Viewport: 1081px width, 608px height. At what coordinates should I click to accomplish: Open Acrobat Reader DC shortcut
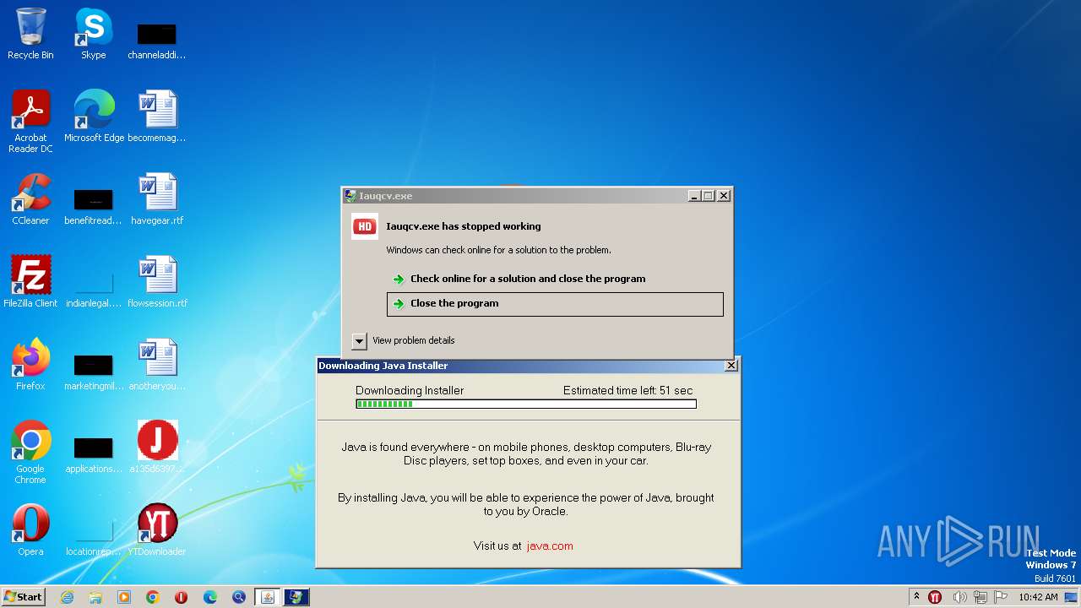(x=30, y=121)
